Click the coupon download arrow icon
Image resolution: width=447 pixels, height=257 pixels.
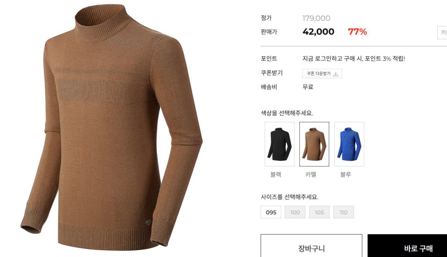(x=336, y=74)
